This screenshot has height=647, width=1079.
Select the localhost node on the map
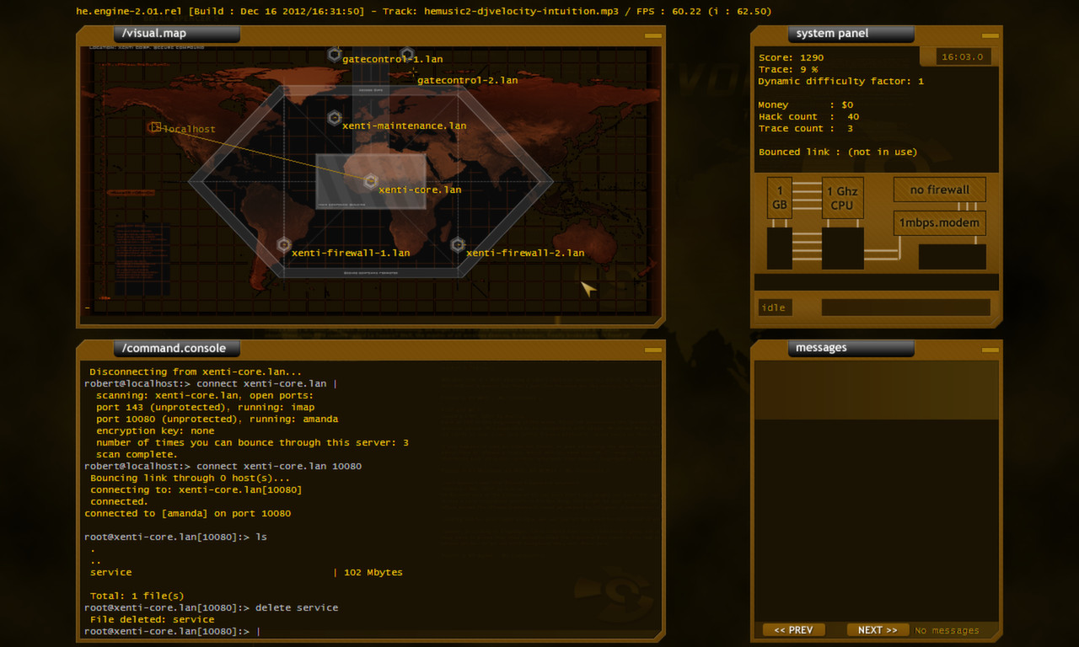pyautogui.click(x=155, y=127)
